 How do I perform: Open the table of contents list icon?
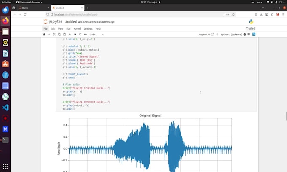pos(249,35)
